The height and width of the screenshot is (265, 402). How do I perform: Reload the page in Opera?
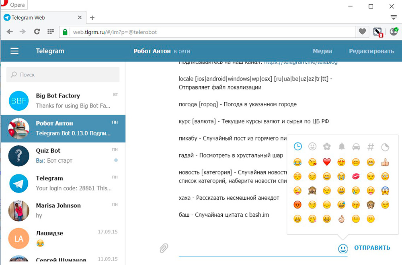[x=37, y=31]
